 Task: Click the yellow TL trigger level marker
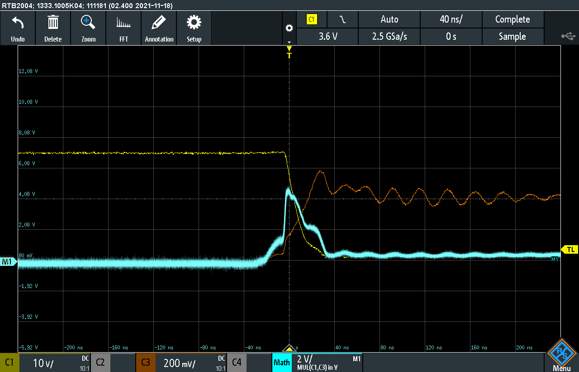coord(570,249)
